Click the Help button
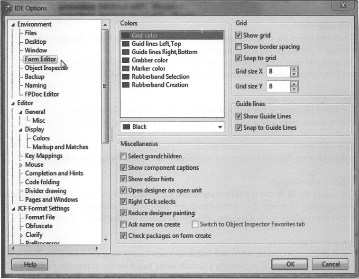The image size is (359, 279). [29, 264]
